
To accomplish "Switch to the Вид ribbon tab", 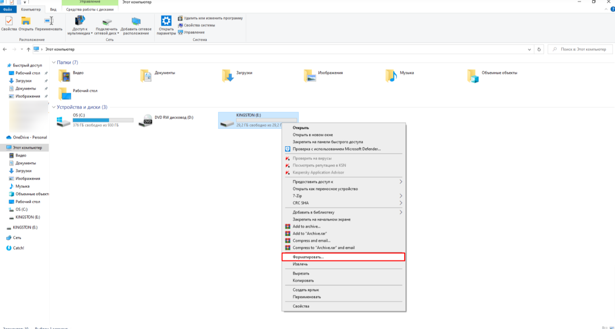I will click(53, 9).
